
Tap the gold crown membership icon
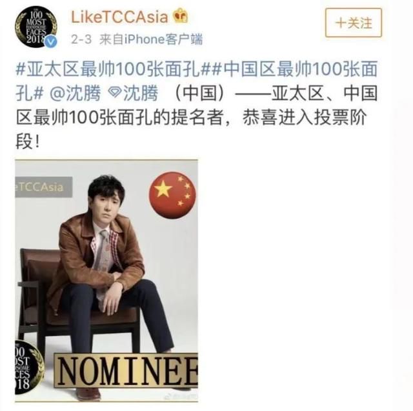point(181,15)
